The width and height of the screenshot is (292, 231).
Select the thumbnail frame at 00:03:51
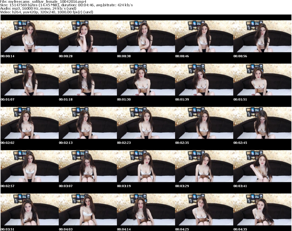tap(30, 210)
